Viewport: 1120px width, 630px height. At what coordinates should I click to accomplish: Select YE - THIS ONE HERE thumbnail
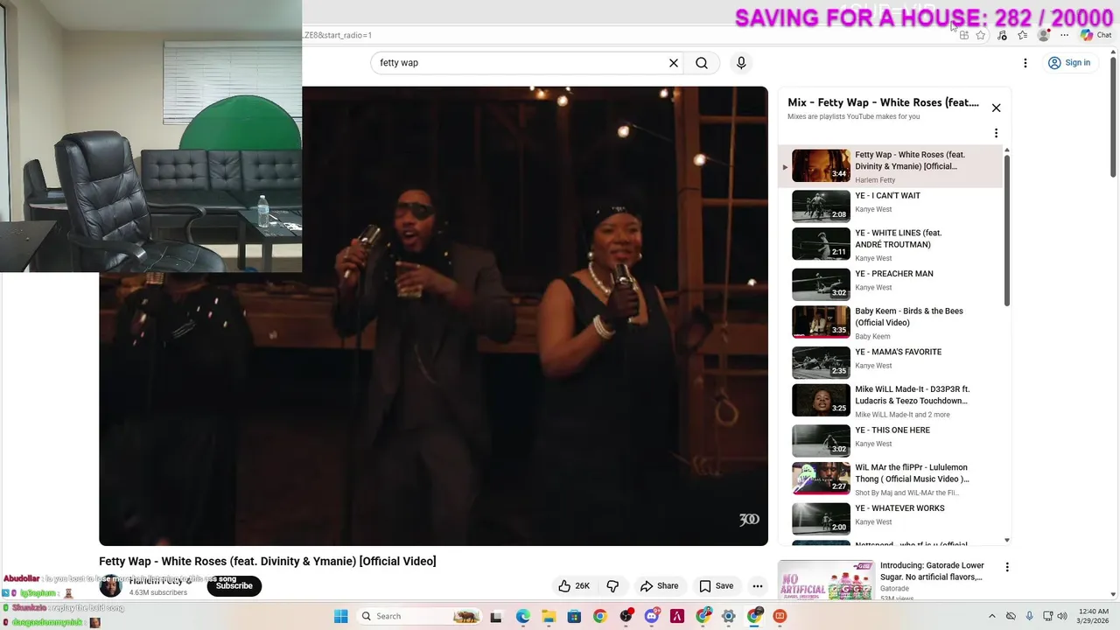(x=821, y=441)
